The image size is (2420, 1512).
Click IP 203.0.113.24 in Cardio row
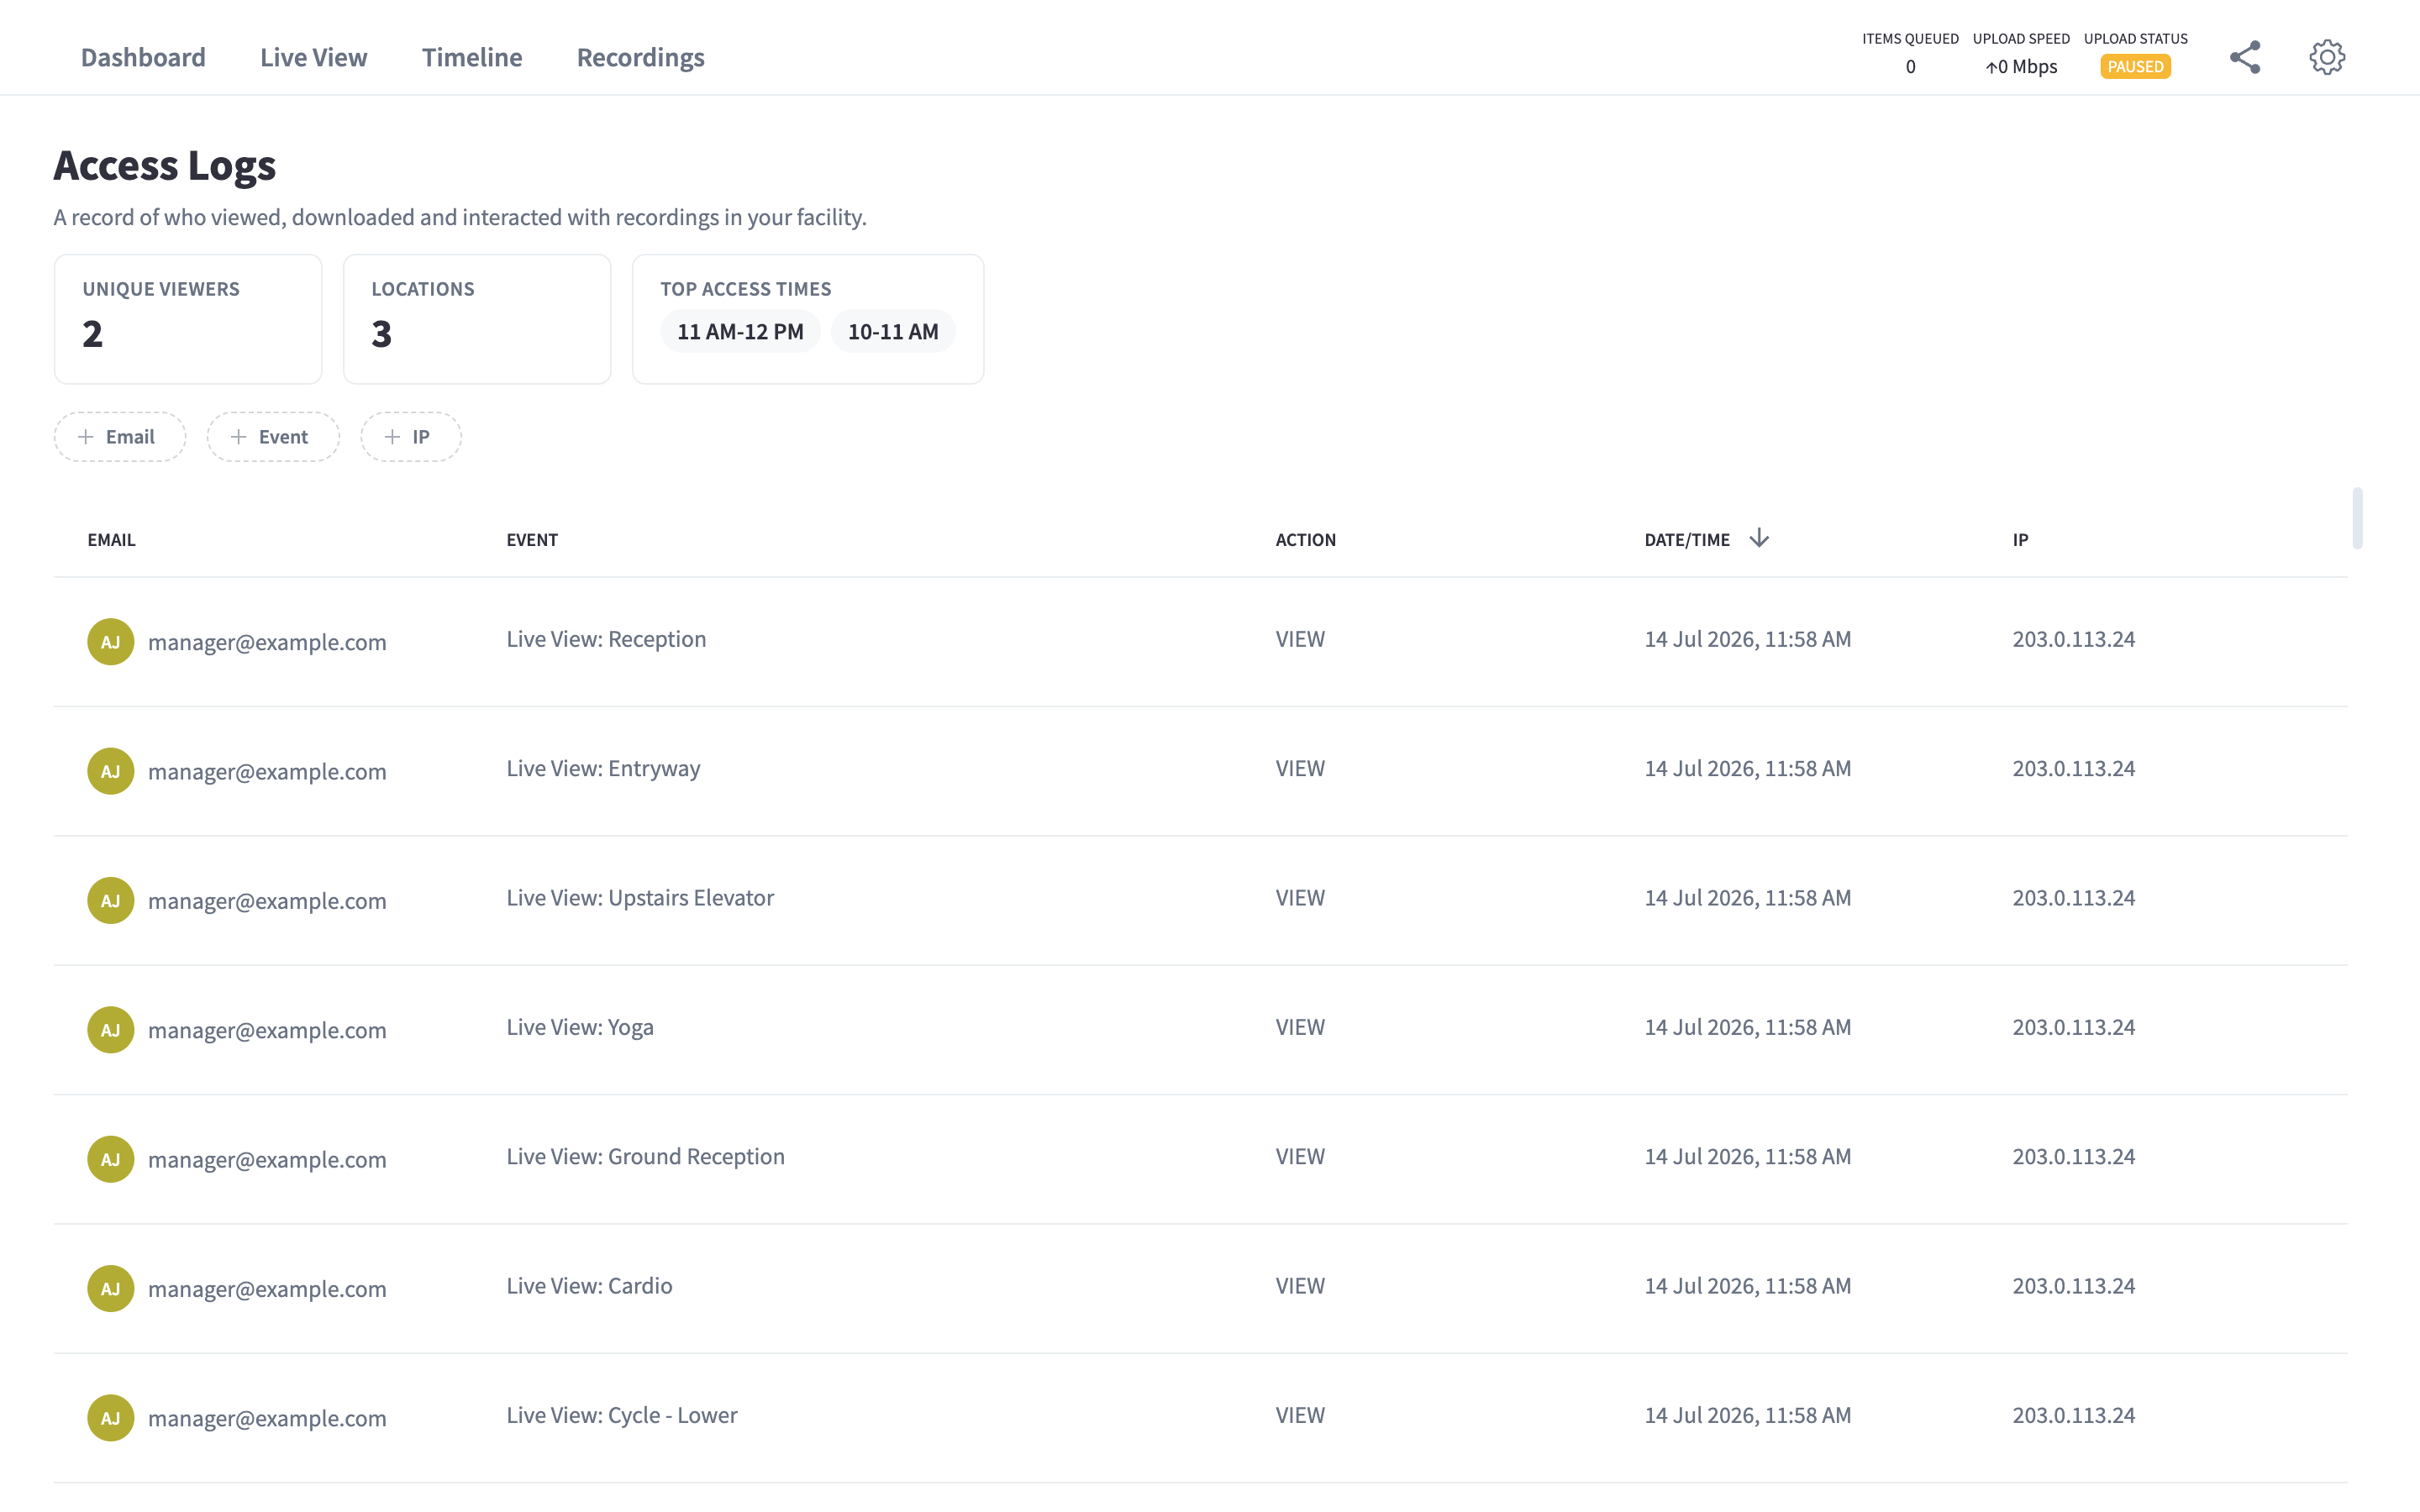2073,1286
